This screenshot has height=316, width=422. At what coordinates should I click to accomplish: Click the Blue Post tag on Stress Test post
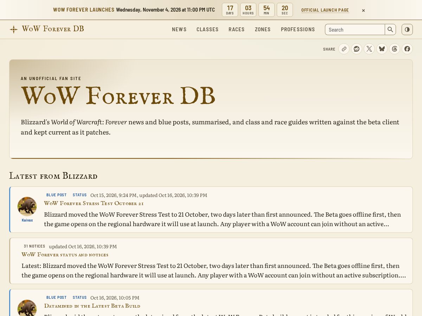point(56,195)
